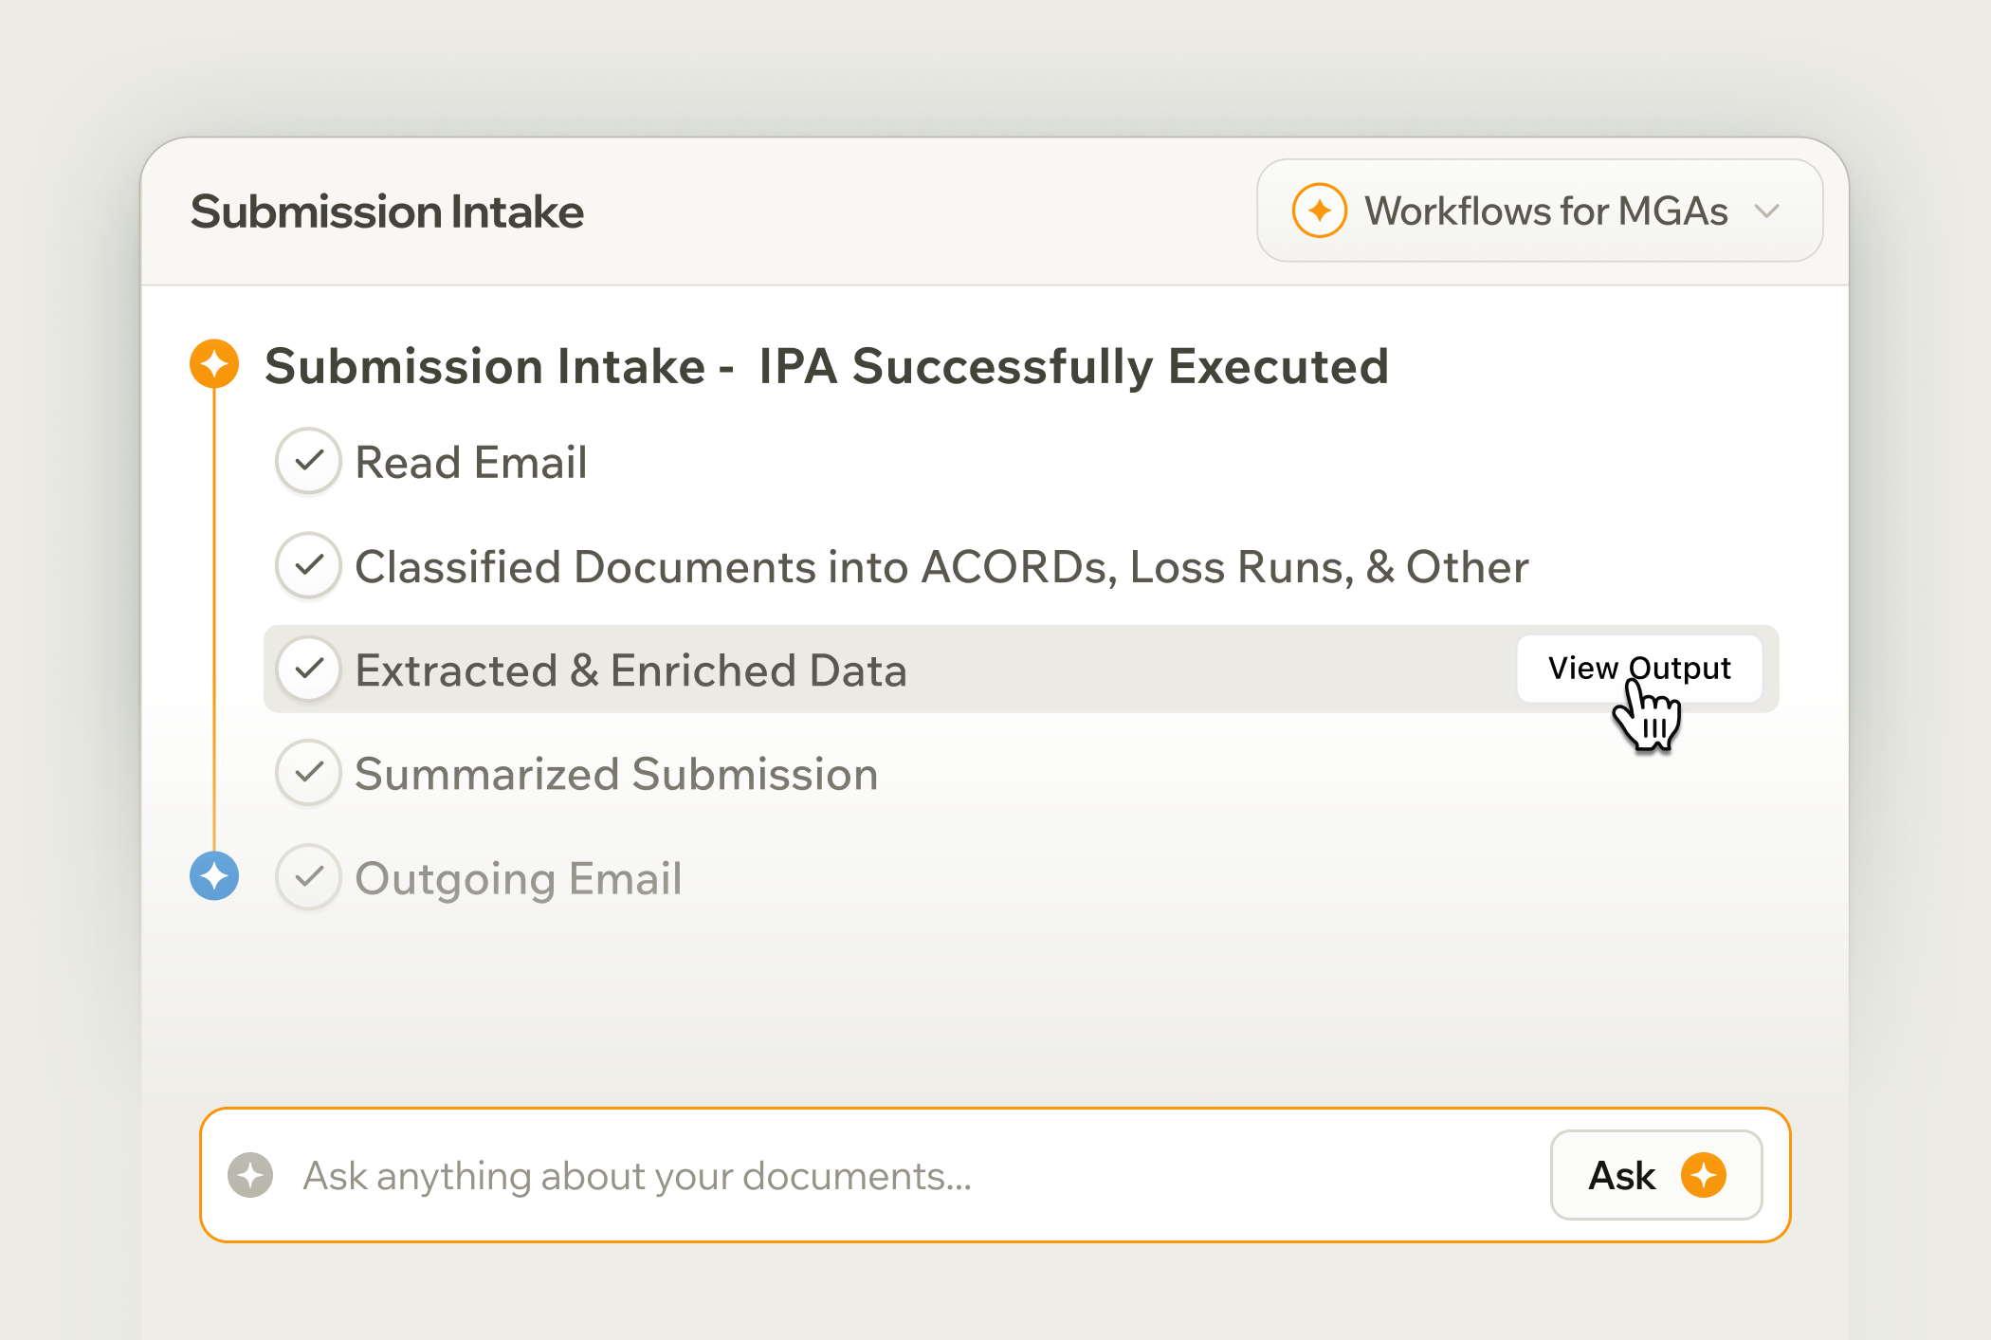Select the Classified Documents into ACORDs step
The width and height of the screenshot is (1991, 1340).
(941, 567)
